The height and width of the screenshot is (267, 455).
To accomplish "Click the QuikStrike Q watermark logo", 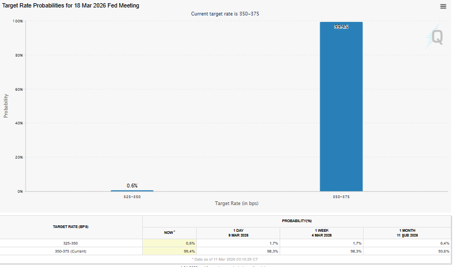I will [x=435, y=37].
